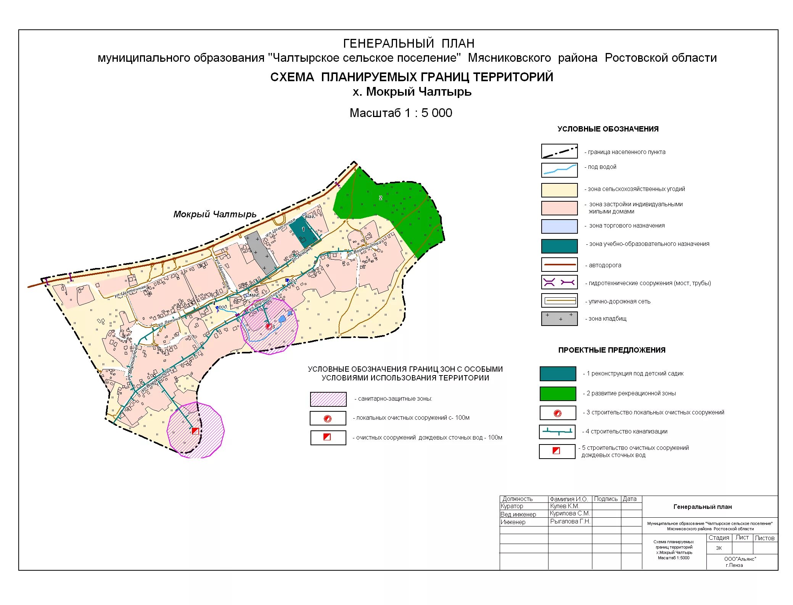Click the 'граница населенного пункта' legend label
Viewport: 793px width, 605px height.
pyautogui.click(x=627, y=152)
